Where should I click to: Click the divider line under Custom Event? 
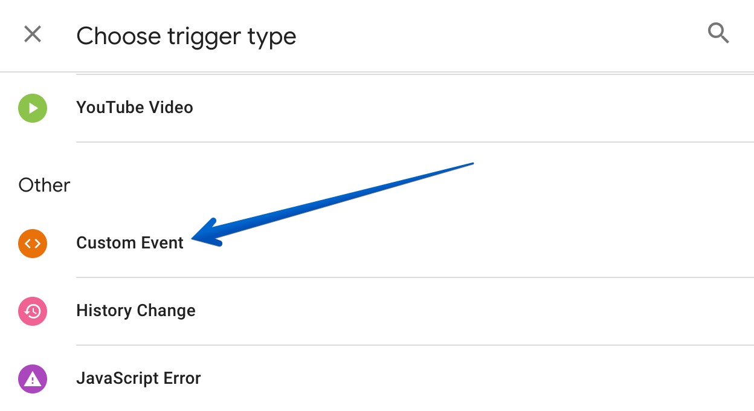click(x=415, y=277)
